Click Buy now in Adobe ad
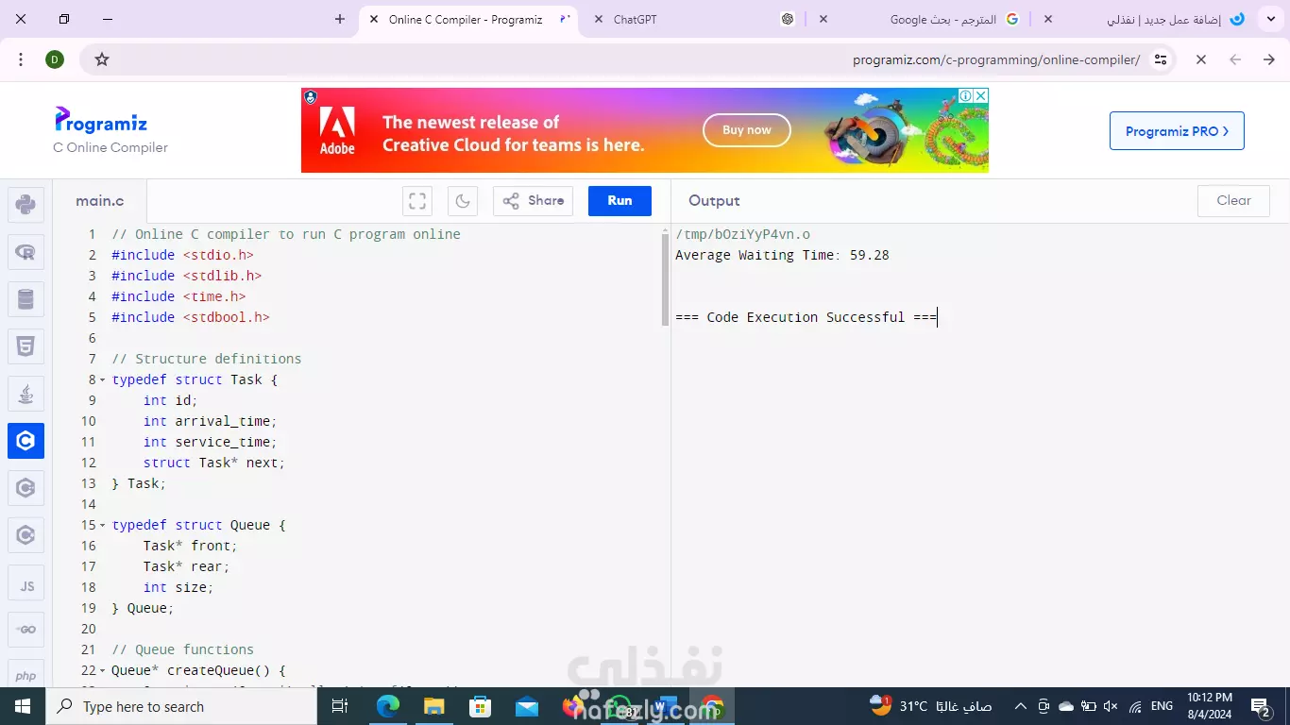 tap(746, 130)
